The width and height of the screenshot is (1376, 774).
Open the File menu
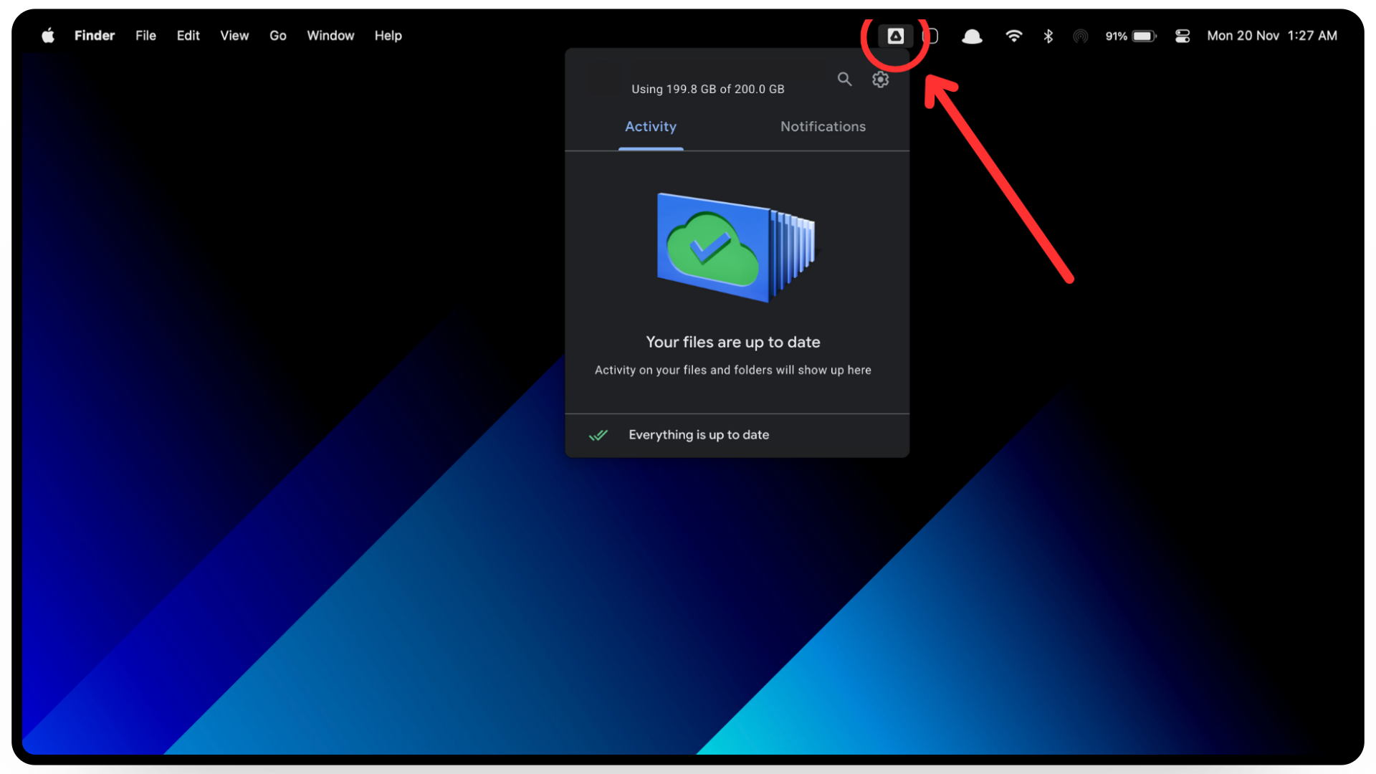pyautogui.click(x=145, y=36)
